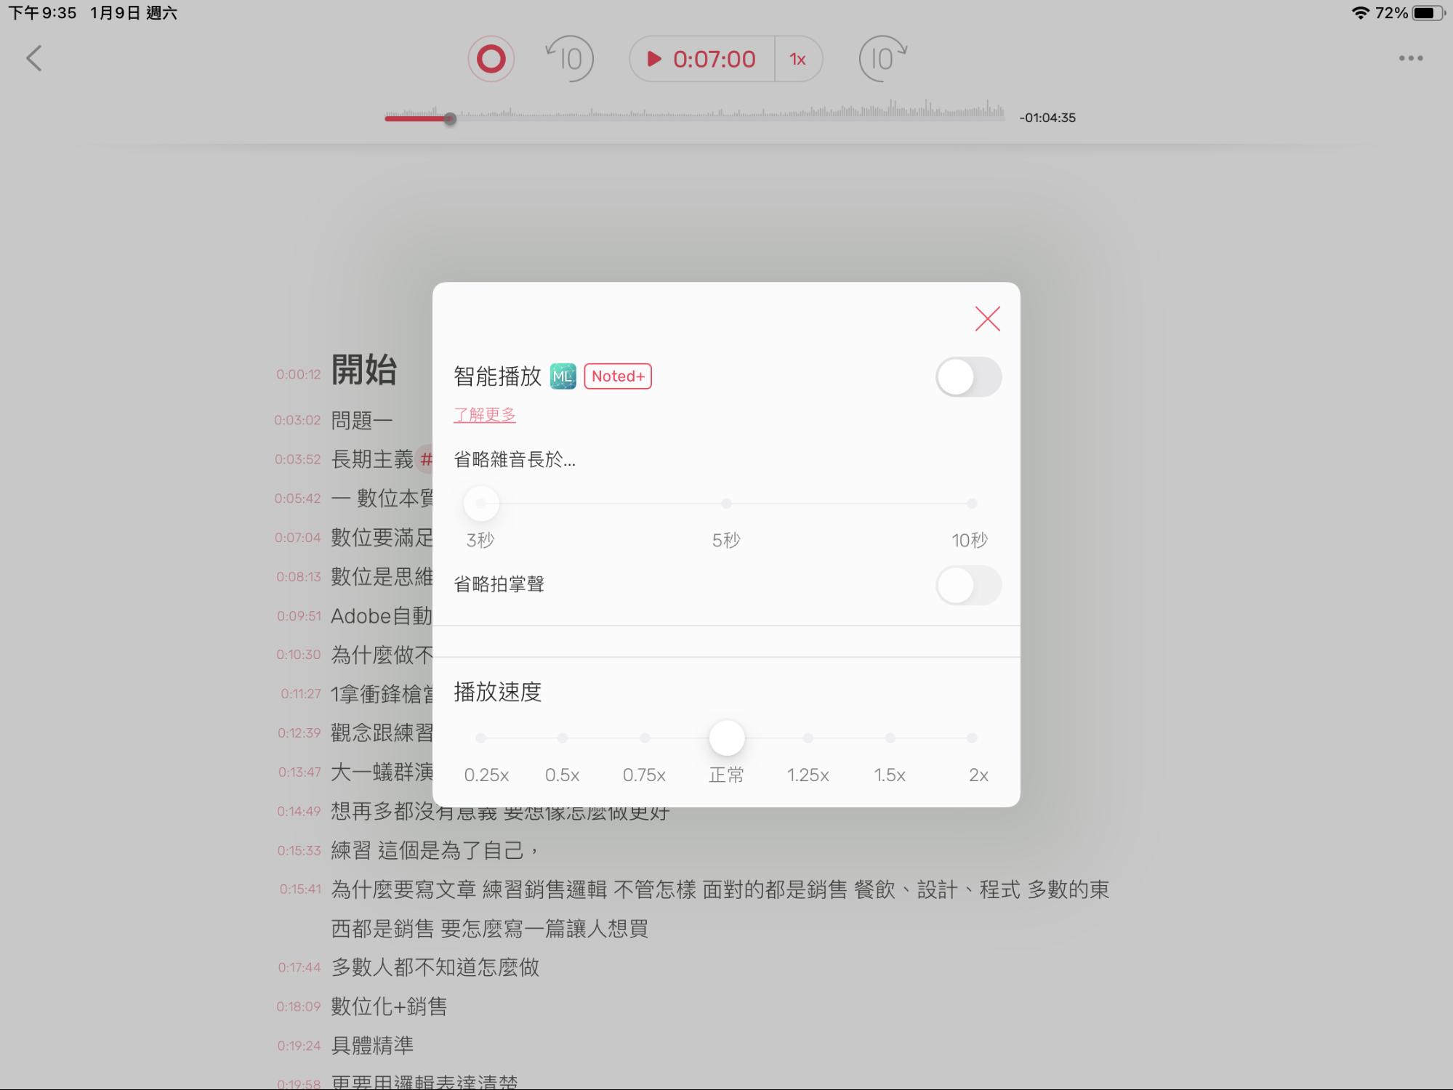Viewport: 1453px width, 1090px height.
Task: Jump to timestamp 0:07:04
Action: pyautogui.click(x=297, y=538)
